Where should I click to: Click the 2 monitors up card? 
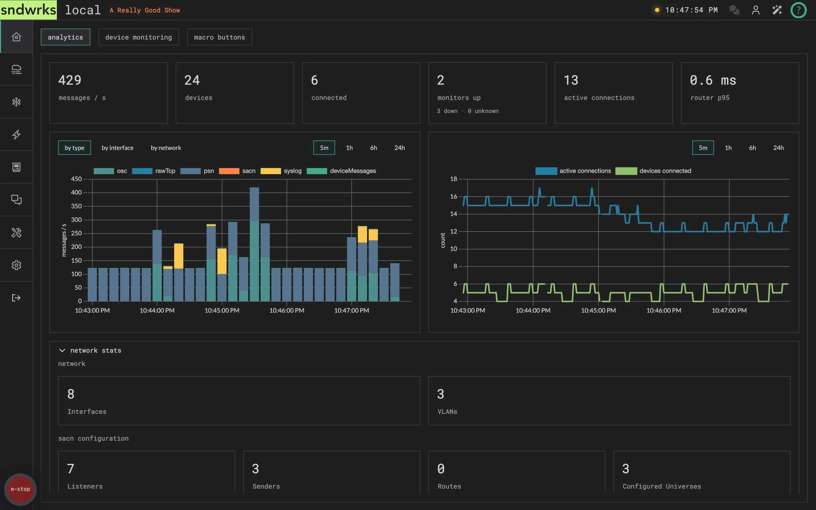[487, 93]
